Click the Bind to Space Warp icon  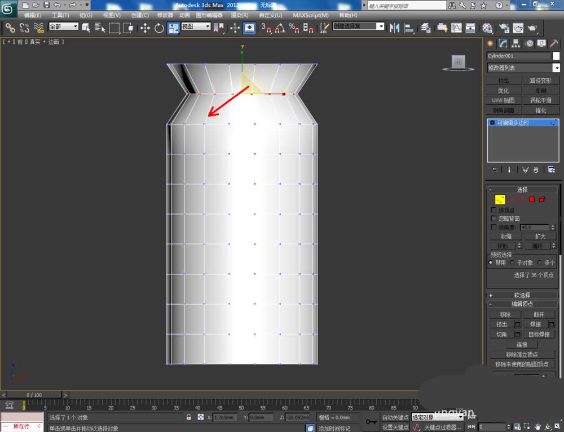coord(38,28)
